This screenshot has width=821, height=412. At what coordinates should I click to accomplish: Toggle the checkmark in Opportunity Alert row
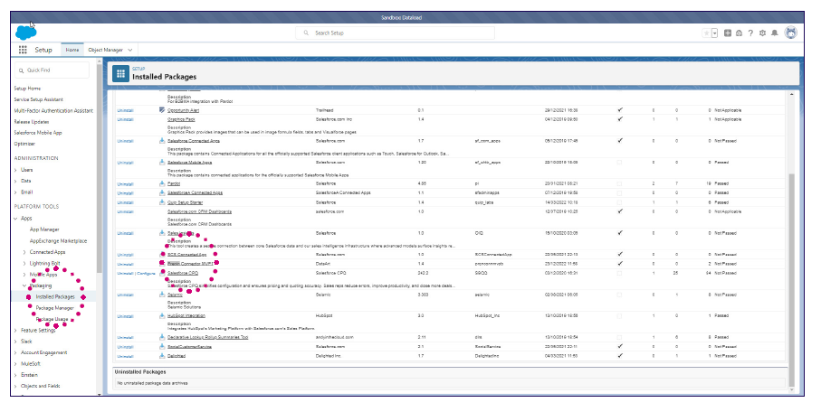tap(620, 110)
